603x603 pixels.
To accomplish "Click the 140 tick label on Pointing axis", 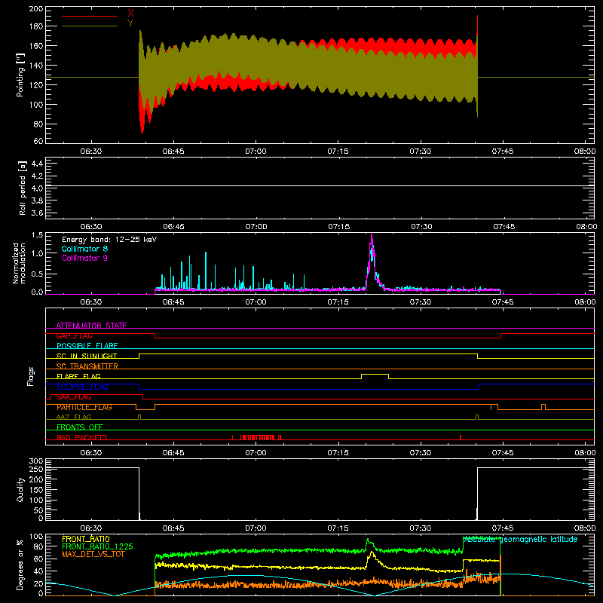I will tap(35, 66).
